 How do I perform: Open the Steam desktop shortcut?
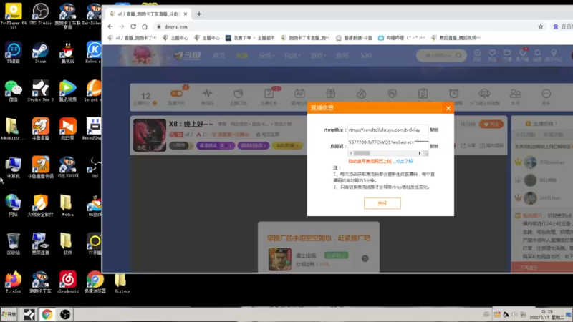[x=40, y=53]
